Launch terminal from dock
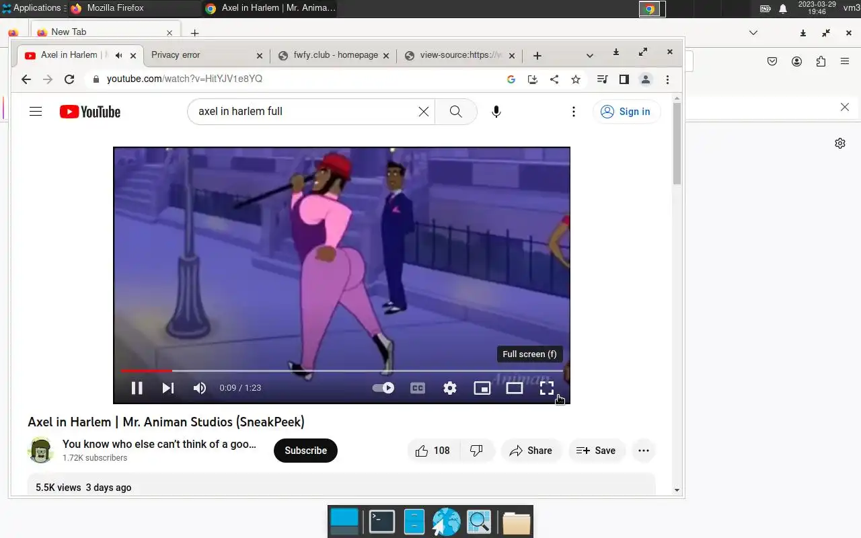Screen dimensions: 861x538 coord(382,522)
